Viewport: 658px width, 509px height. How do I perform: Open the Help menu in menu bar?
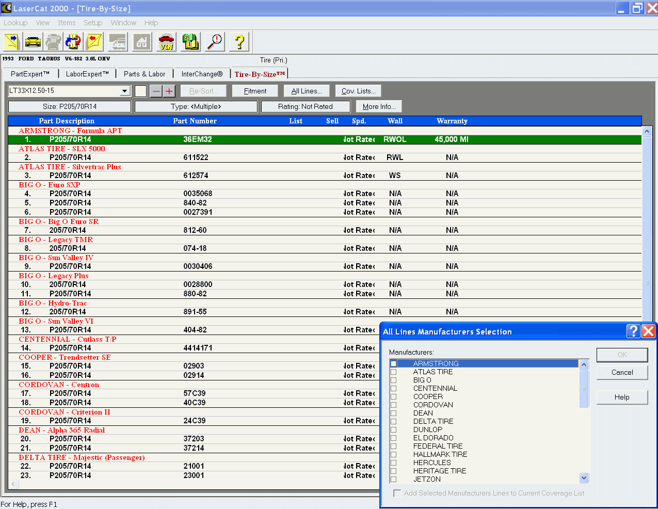point(151,23)
